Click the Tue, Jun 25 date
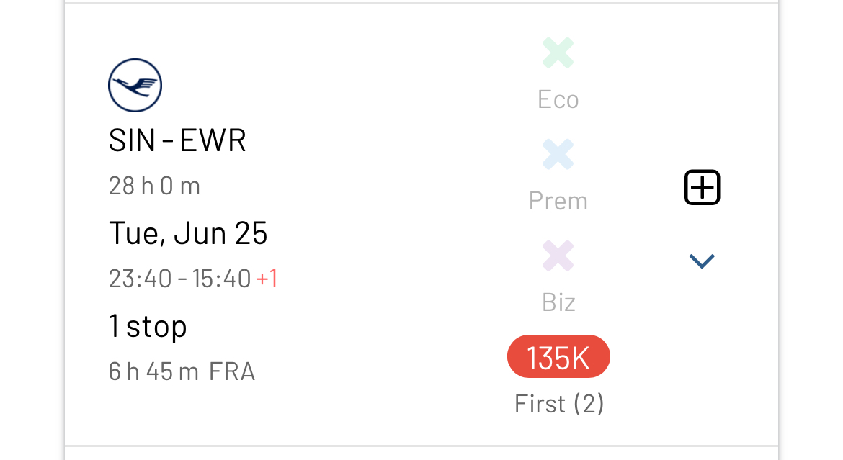 (x=188, y=233)
